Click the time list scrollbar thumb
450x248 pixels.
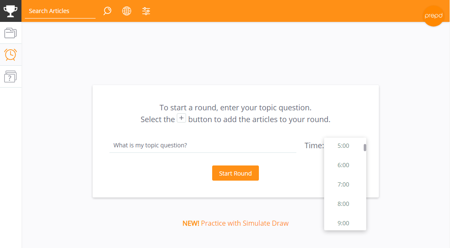[x=365, y=147]
